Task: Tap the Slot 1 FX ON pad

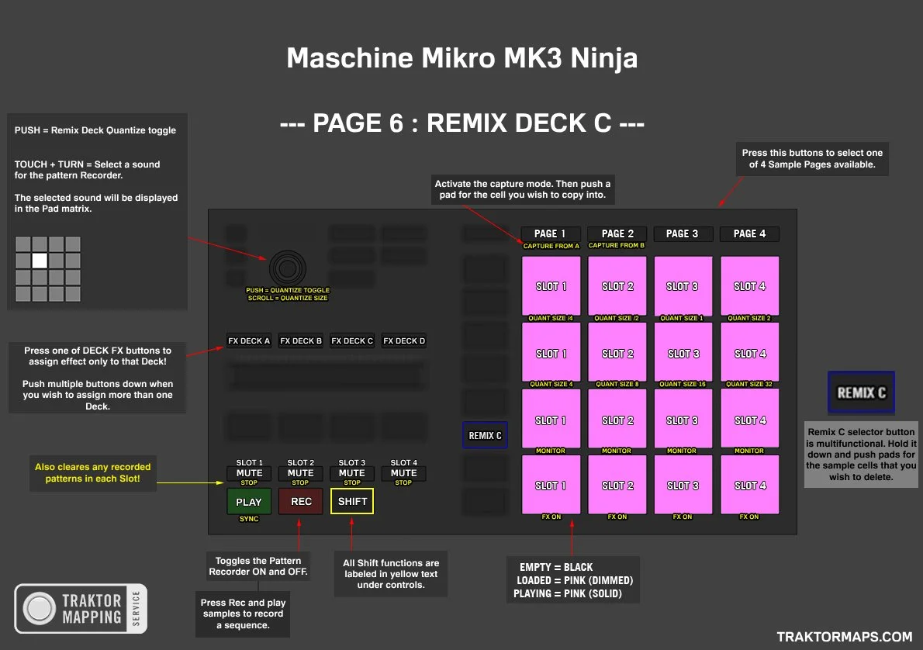Action: pos(551,485)
